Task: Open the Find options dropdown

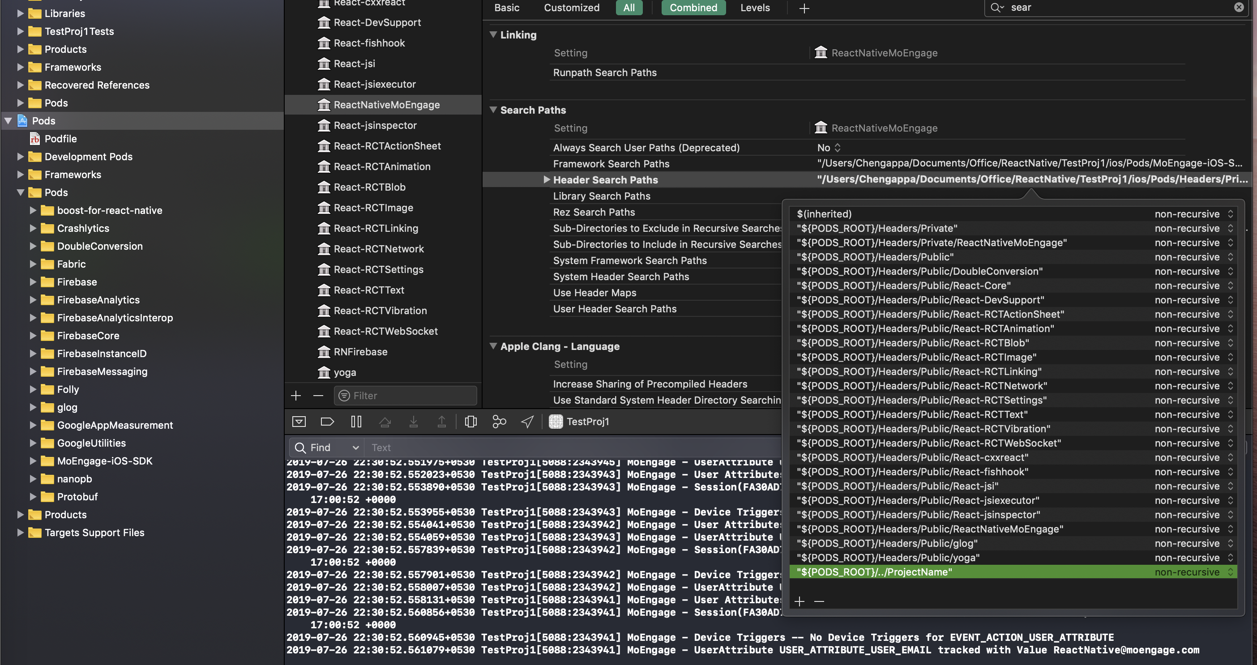Action: click(355, 448)
